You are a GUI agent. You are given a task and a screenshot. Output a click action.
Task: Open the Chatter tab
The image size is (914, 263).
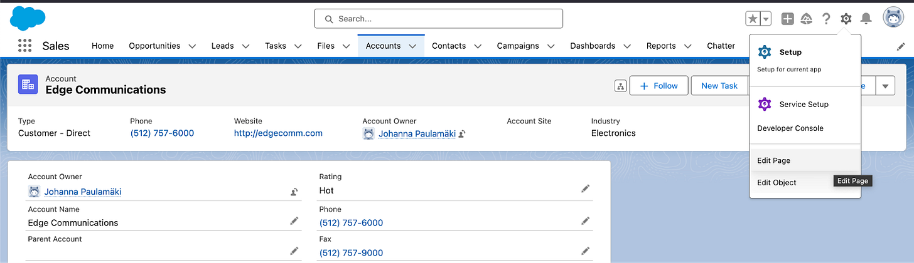(721, 46)
